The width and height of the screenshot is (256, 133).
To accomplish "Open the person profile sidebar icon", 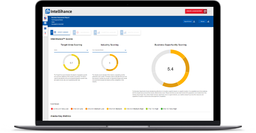I will (x=45, y=33).
